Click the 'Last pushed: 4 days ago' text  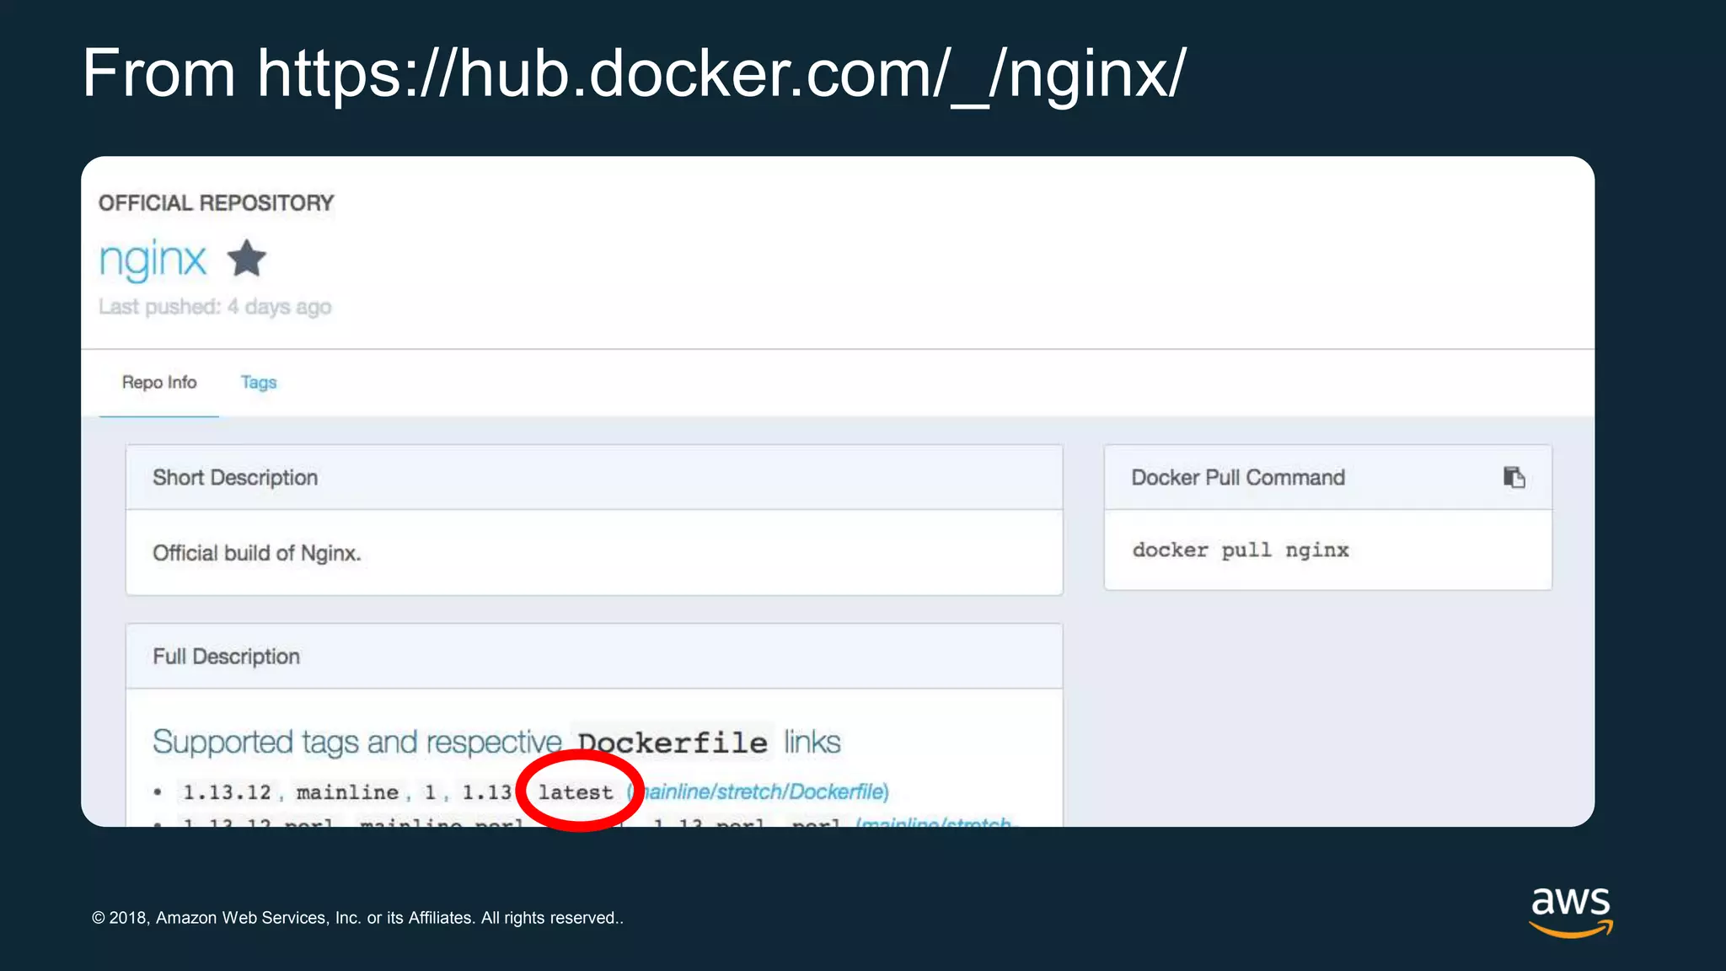pyautogui.click(x=215, y=307)
